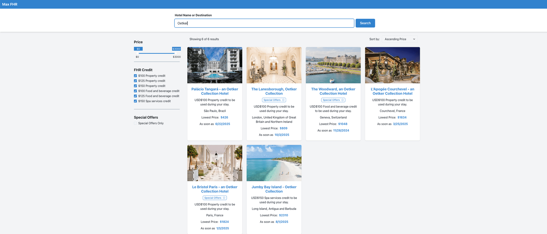This screenshot has height=234, width=547.
Task: Click the Lanesborough Special Offers badge
Action: click(274, 100)
